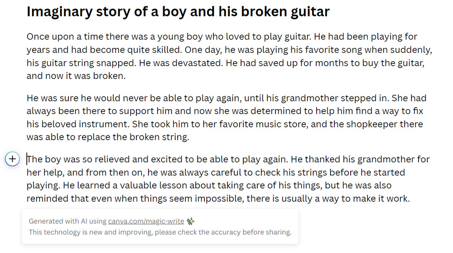Click "and now it was broken." line
This screenshot has width=453, height=253.
[x=76, y=76]
